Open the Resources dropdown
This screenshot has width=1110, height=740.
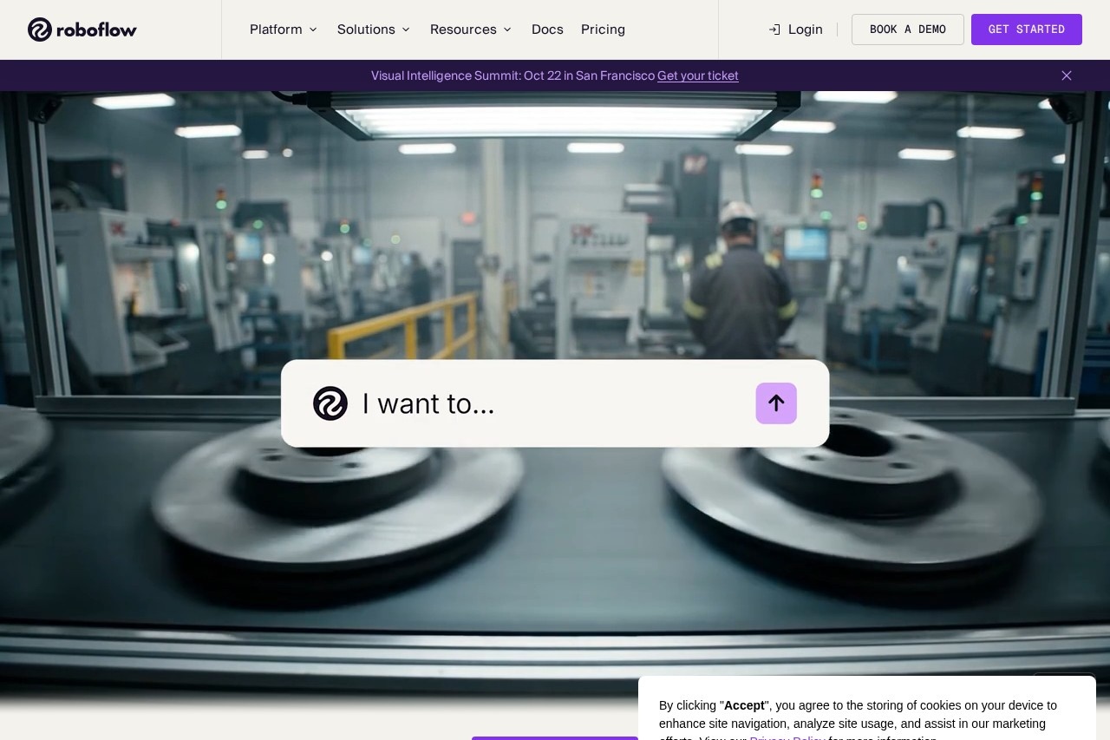click(x=471, y=29)
